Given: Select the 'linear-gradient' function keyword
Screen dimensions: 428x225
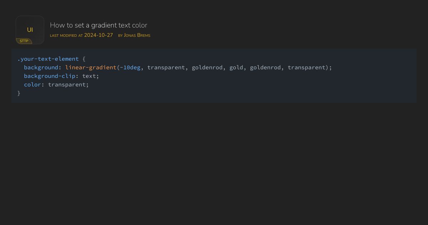Looking at the screenshot, I should coord(91,67).
